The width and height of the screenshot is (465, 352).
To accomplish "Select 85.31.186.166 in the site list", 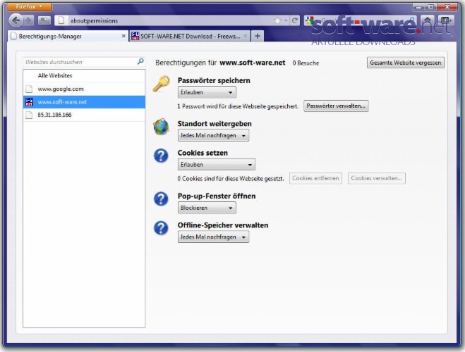I will tap(84, 115).
